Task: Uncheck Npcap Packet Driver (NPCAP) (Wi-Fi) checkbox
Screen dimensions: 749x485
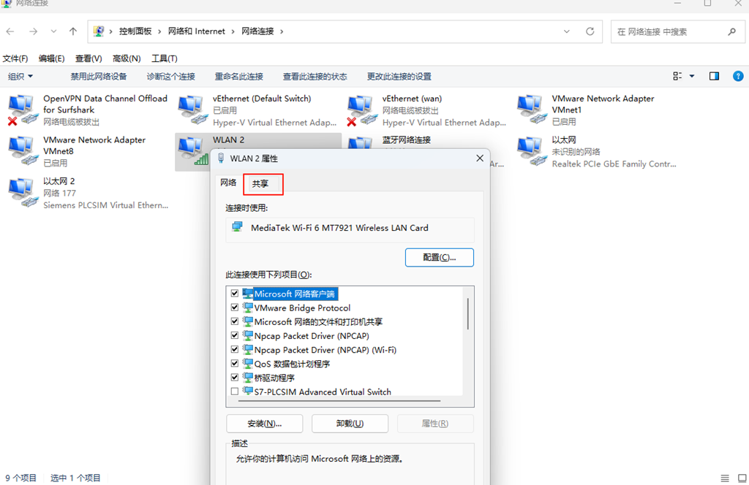Action: click(x=235, y=349)
